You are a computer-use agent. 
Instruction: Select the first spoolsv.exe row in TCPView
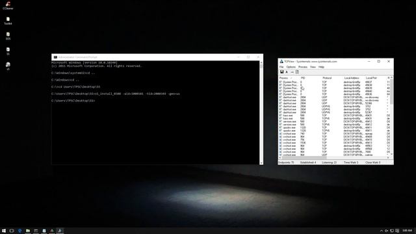pos(333,127)
